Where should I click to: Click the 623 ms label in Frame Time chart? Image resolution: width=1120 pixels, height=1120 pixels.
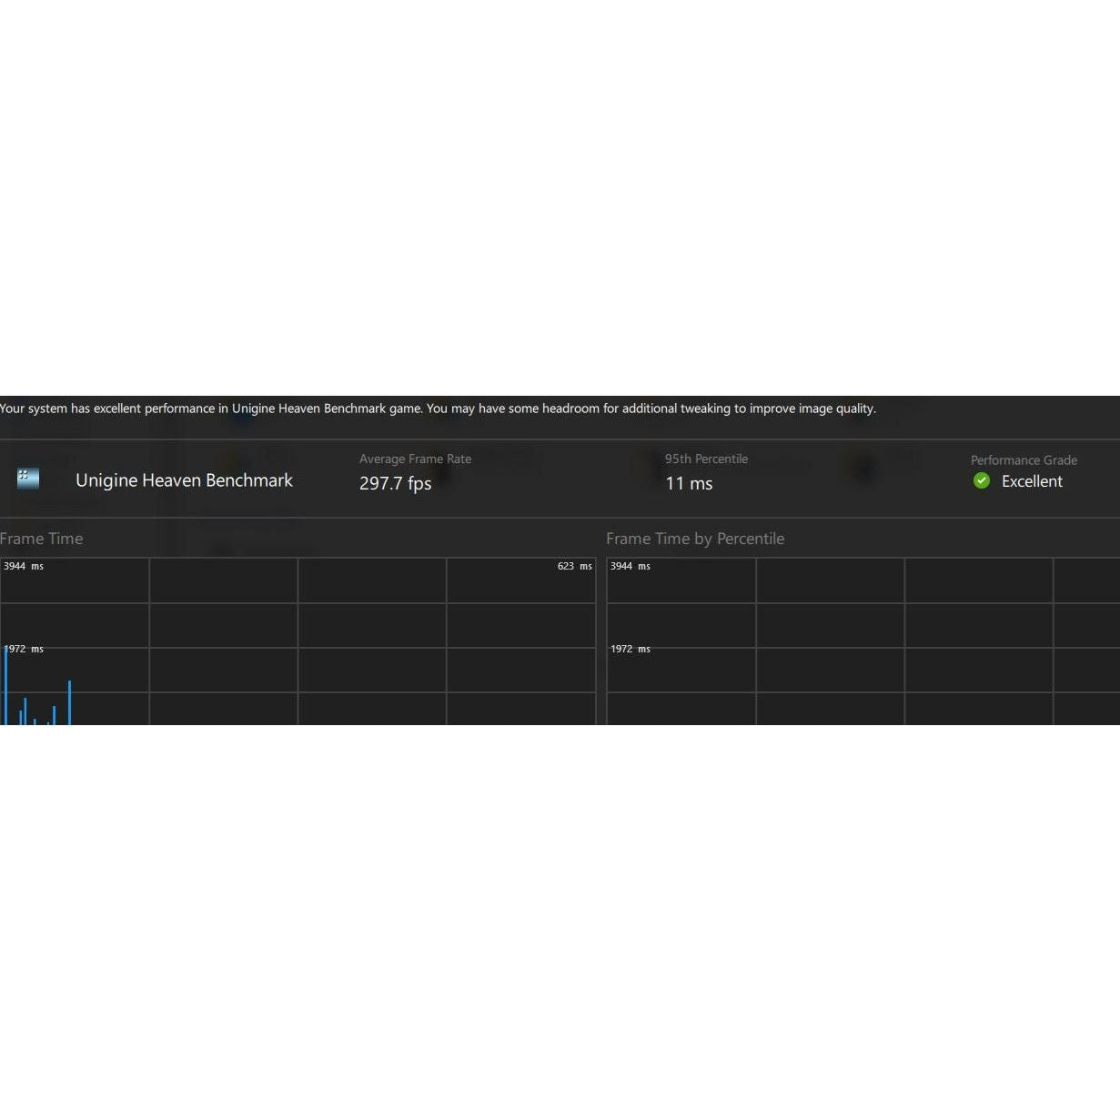(x=574, y=566)
